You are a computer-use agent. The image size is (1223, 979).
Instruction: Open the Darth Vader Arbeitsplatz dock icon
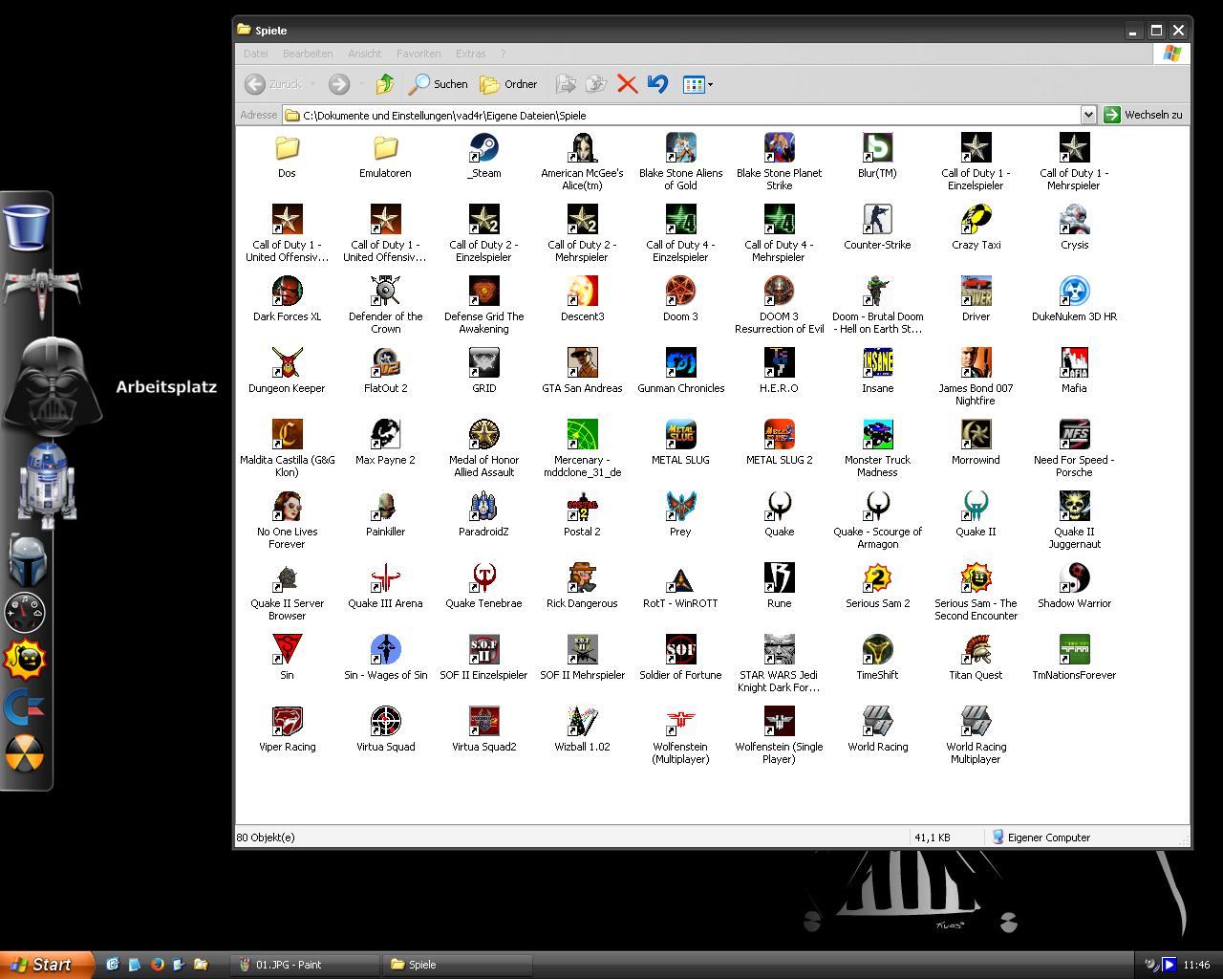point(53,384)
